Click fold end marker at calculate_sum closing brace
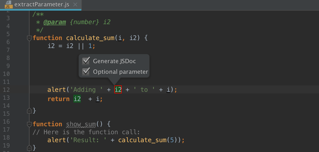The image size is (319, 152). (x=29, y=110)
